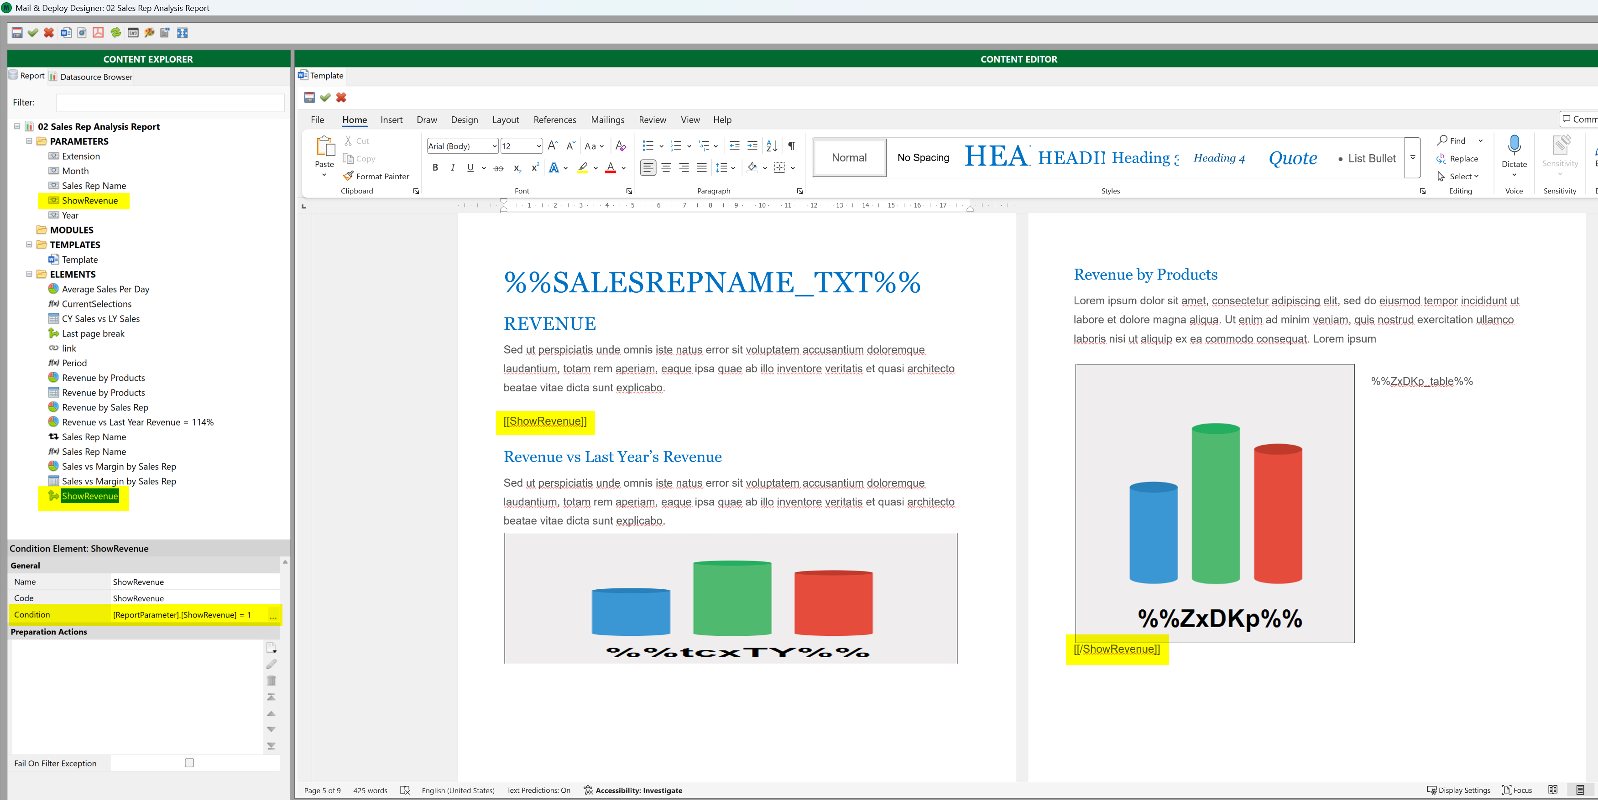Screen dimensions: 1598x800
Task: Expand the Styles gallery dropdown
Action: click(x=1413, y=157)
